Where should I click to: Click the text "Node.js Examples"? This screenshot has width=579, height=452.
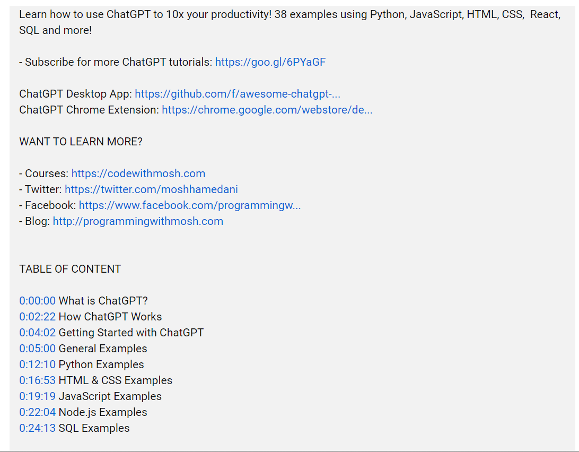(103, 412)
